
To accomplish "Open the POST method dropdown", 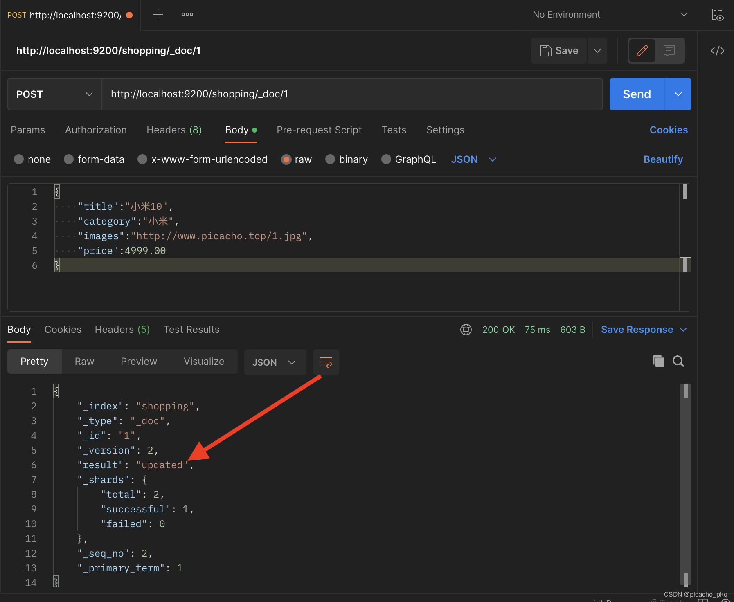I will [x=54, y=94].
